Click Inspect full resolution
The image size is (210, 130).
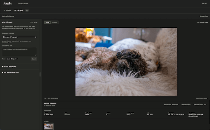(x=171, y=105)
